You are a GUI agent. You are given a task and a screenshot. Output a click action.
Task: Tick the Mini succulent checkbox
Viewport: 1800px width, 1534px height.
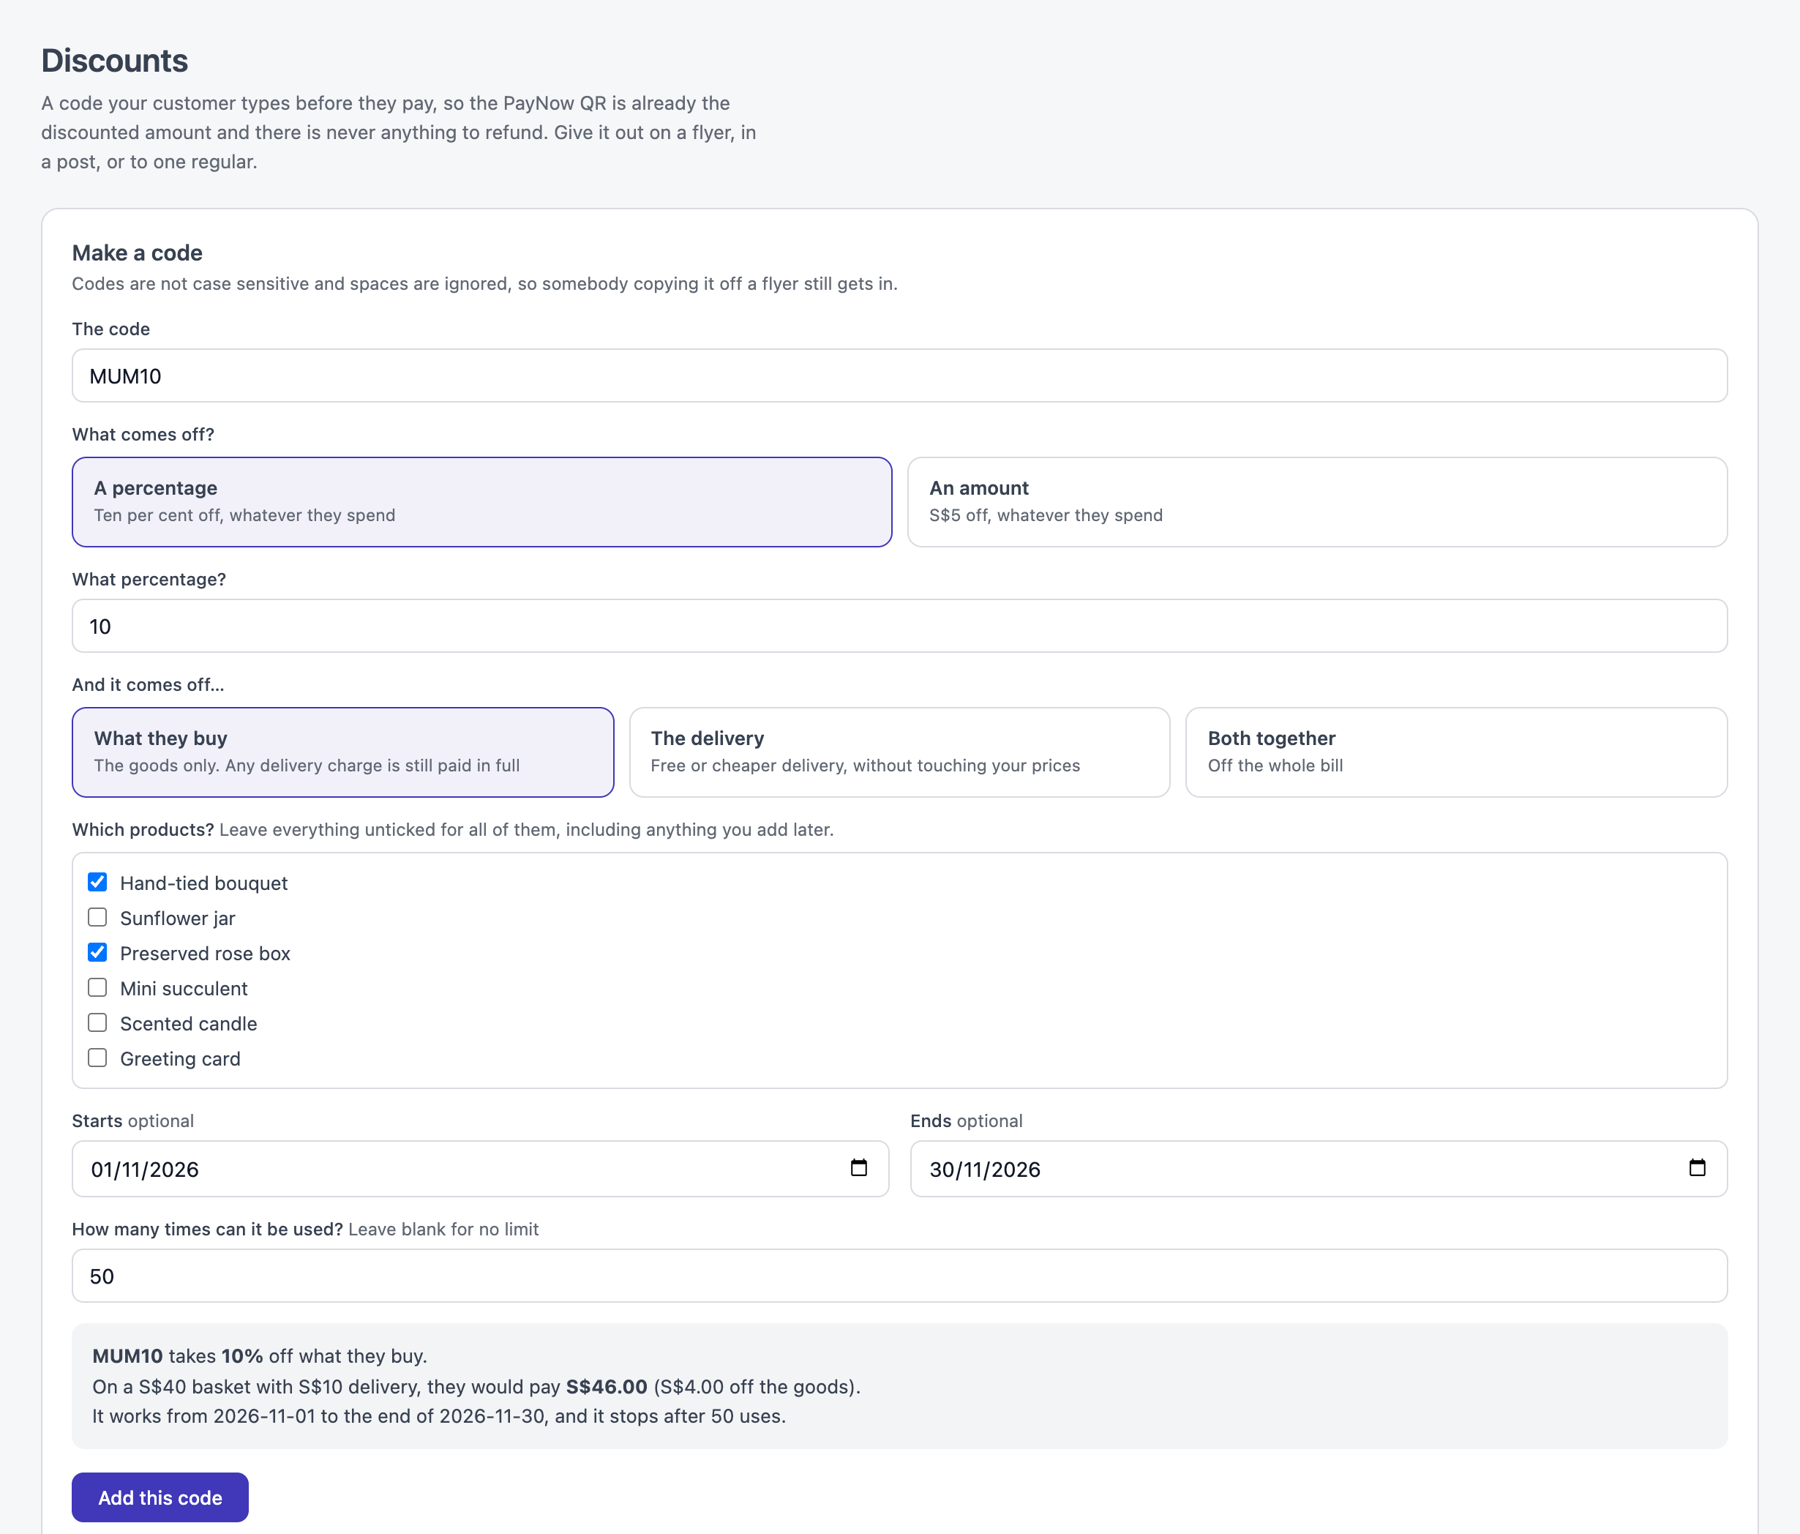97,988
